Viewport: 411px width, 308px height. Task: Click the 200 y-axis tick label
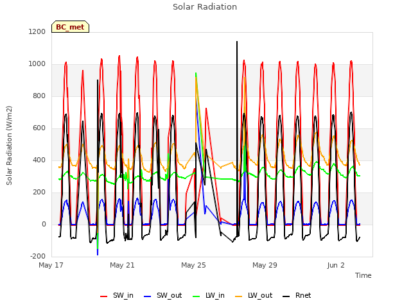pos(39,193)
